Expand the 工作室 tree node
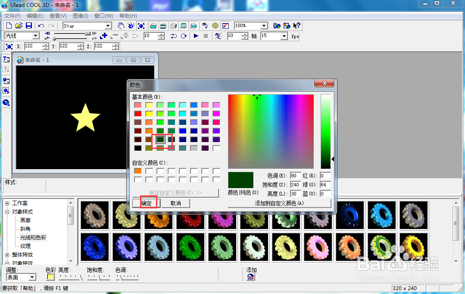This screenshot has width=465, height=294. pyautogui.click(x=7, y=203)
